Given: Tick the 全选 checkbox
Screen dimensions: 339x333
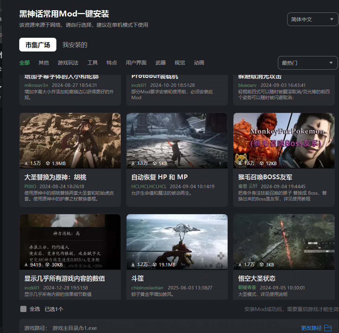Looking at the screenshot, I should point(23,309).
